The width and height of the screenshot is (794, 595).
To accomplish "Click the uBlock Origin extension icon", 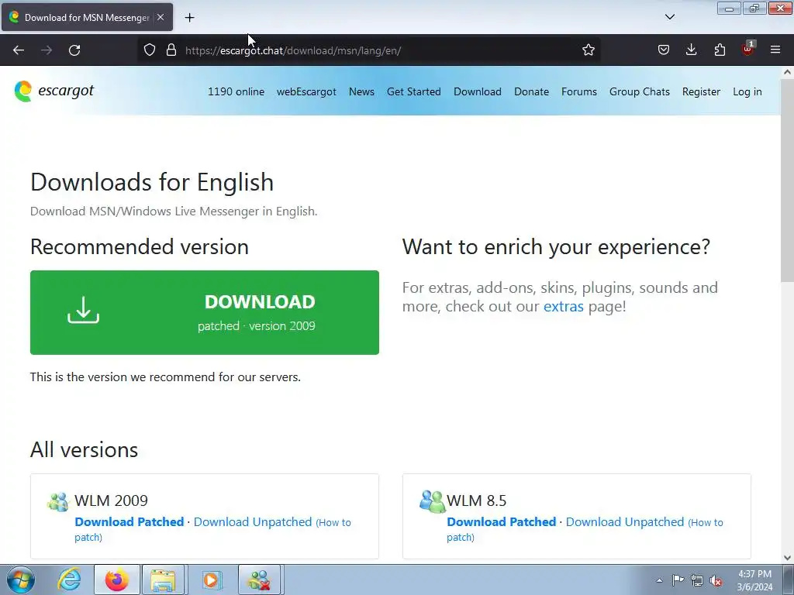I will [x=747, y=49].
